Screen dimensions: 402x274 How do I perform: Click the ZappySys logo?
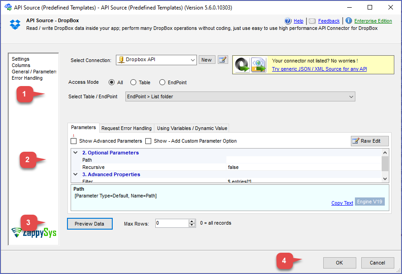point(34,233)
